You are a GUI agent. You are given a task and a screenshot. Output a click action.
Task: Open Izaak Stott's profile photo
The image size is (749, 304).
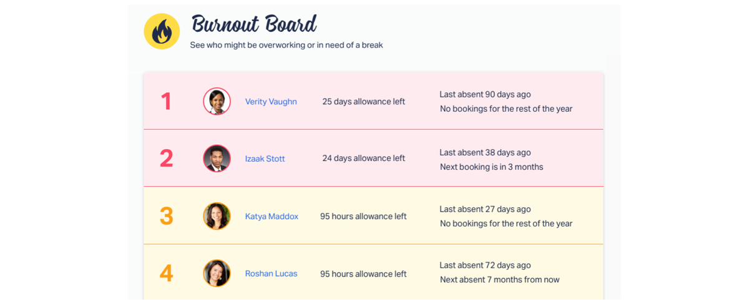tap(217, 159)
